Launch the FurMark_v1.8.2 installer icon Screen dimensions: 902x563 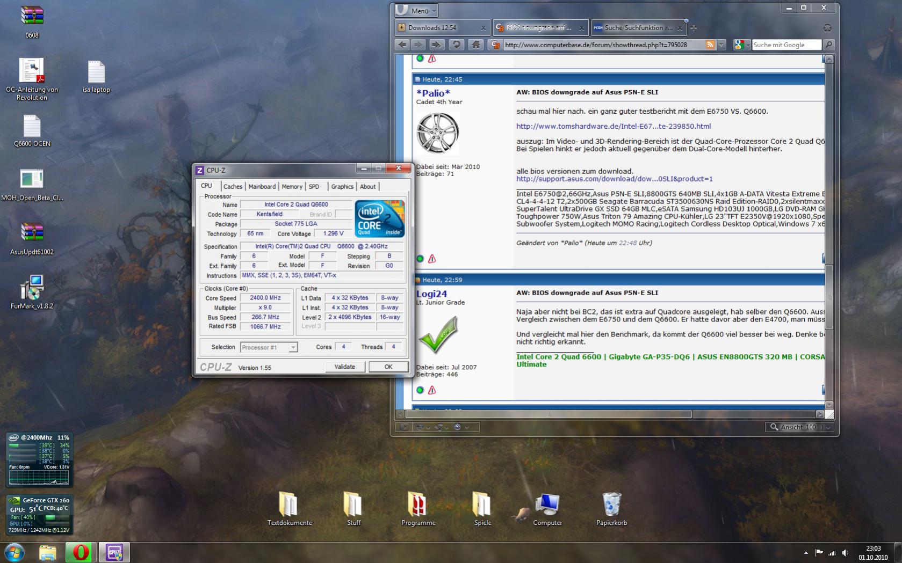tap(32, 293)
